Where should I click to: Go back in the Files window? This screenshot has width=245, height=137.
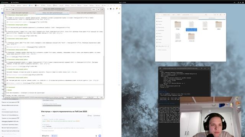[157, 15]
